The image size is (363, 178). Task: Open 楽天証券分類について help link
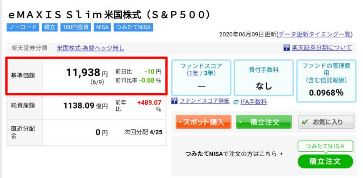pyautogui.click(x=322, y=48)
